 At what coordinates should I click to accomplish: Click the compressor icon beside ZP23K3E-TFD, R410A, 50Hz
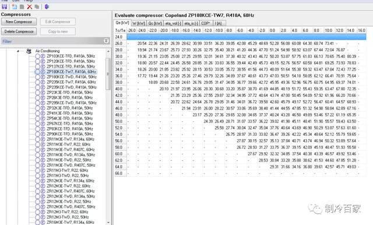(x=43, y=93)
